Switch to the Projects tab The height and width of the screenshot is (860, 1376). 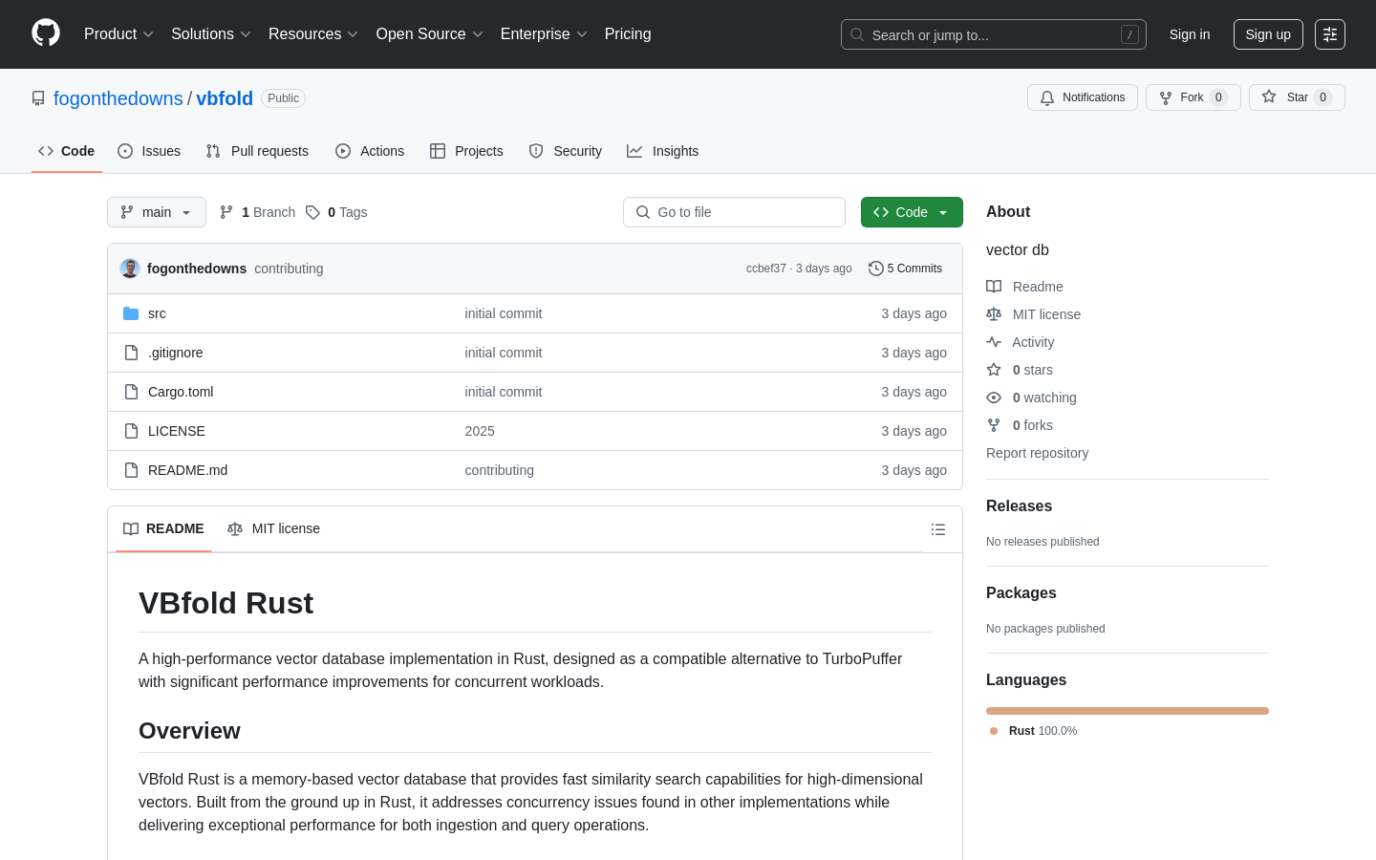click(x=466, y=151)
